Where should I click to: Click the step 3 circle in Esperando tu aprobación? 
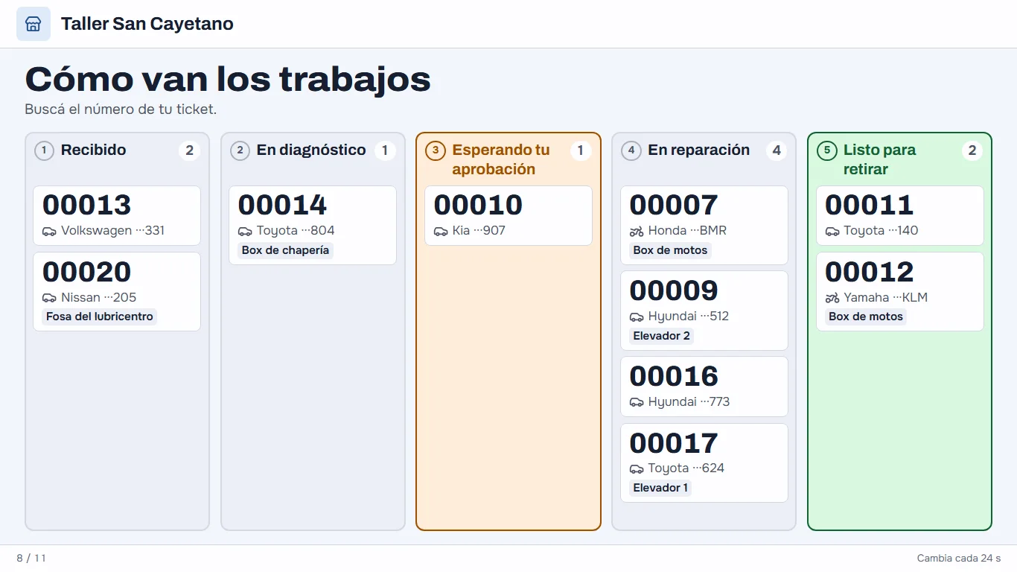tap(436, 150)
